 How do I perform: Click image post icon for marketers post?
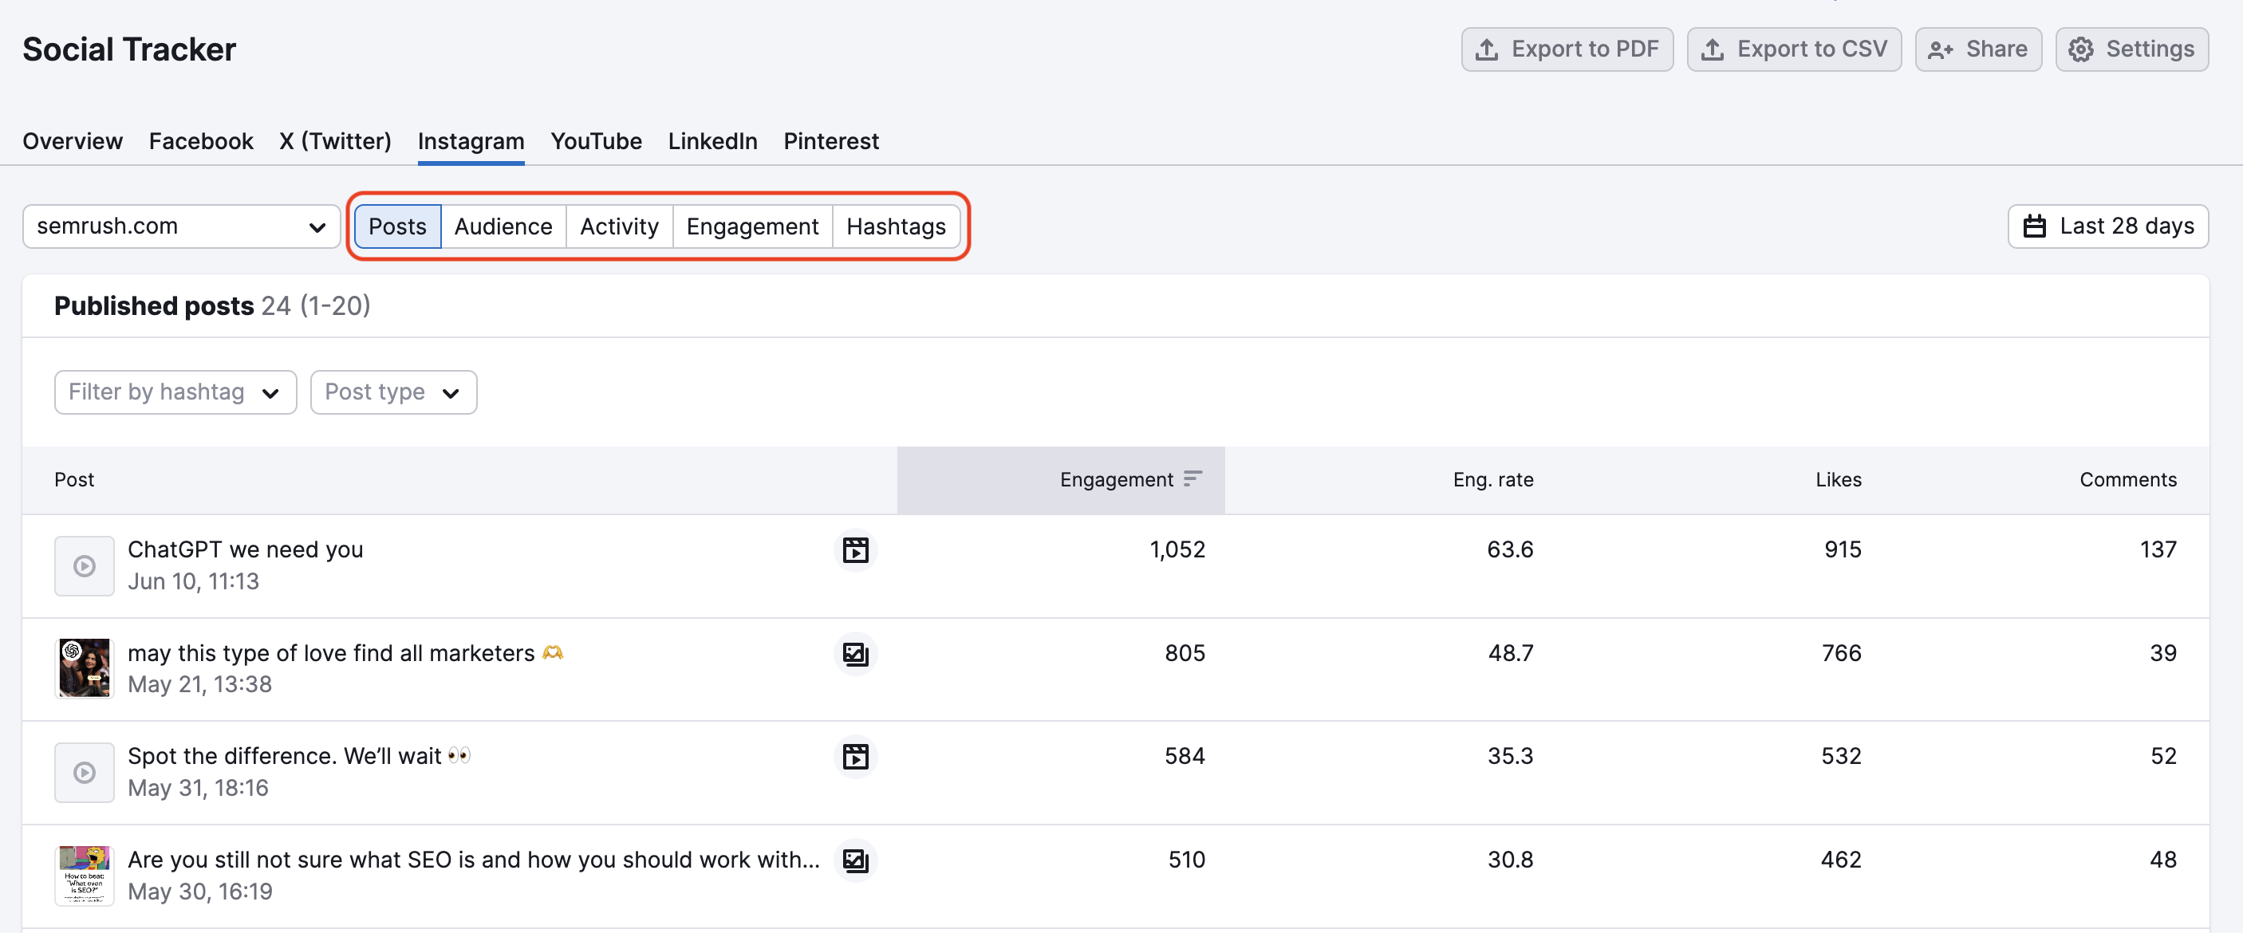coord(855,654)
